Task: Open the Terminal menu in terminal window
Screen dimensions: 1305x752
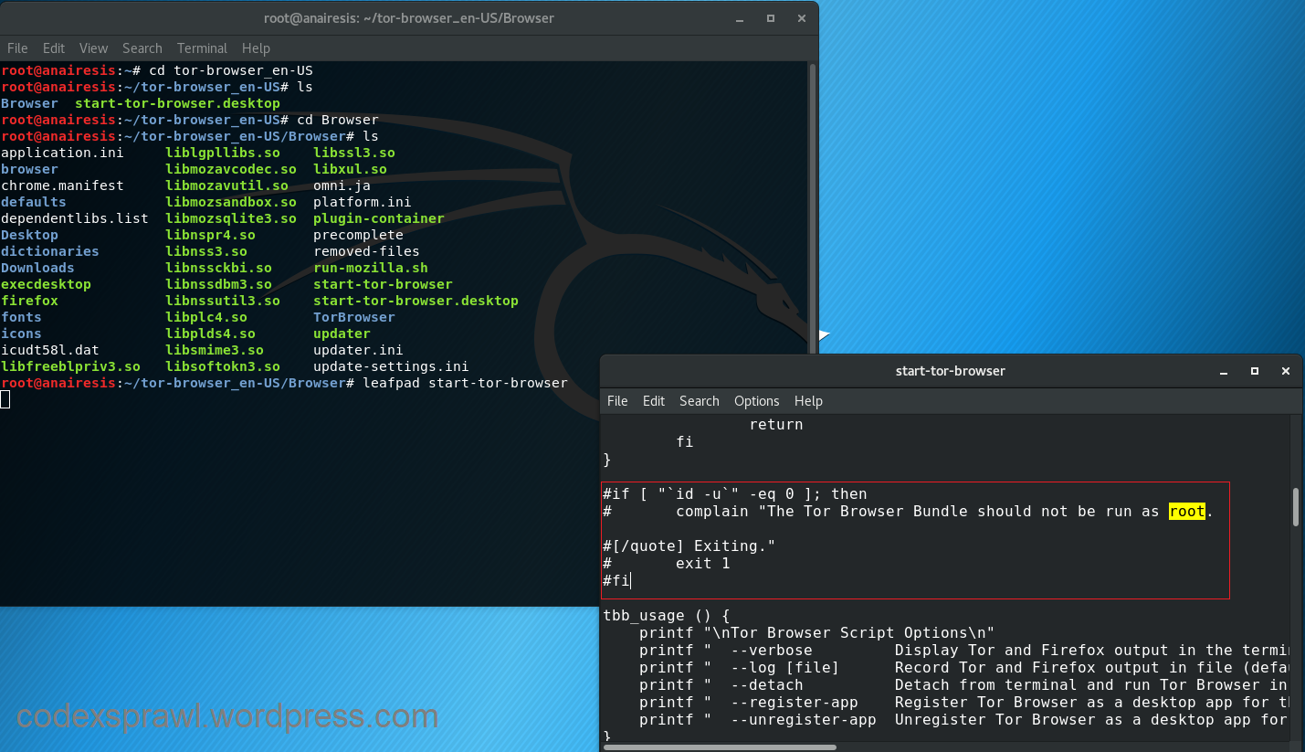Action: pos(202,48)
